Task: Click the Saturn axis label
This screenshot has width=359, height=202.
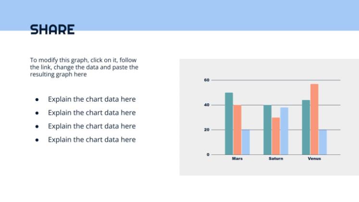Action: [276, 159]
